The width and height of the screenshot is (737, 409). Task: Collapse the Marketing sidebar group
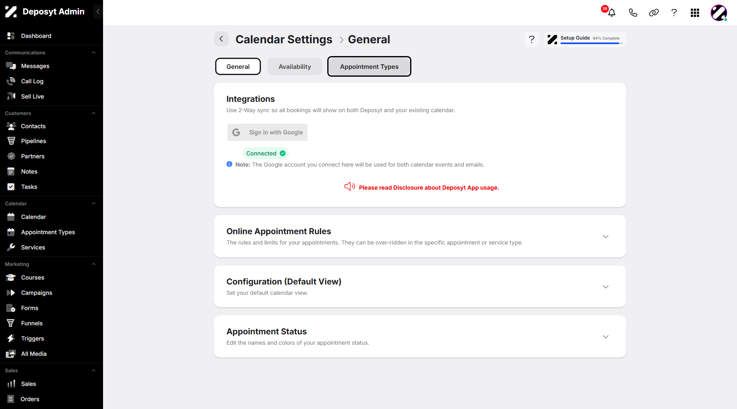pyautogui.click(x=94, y=264)
